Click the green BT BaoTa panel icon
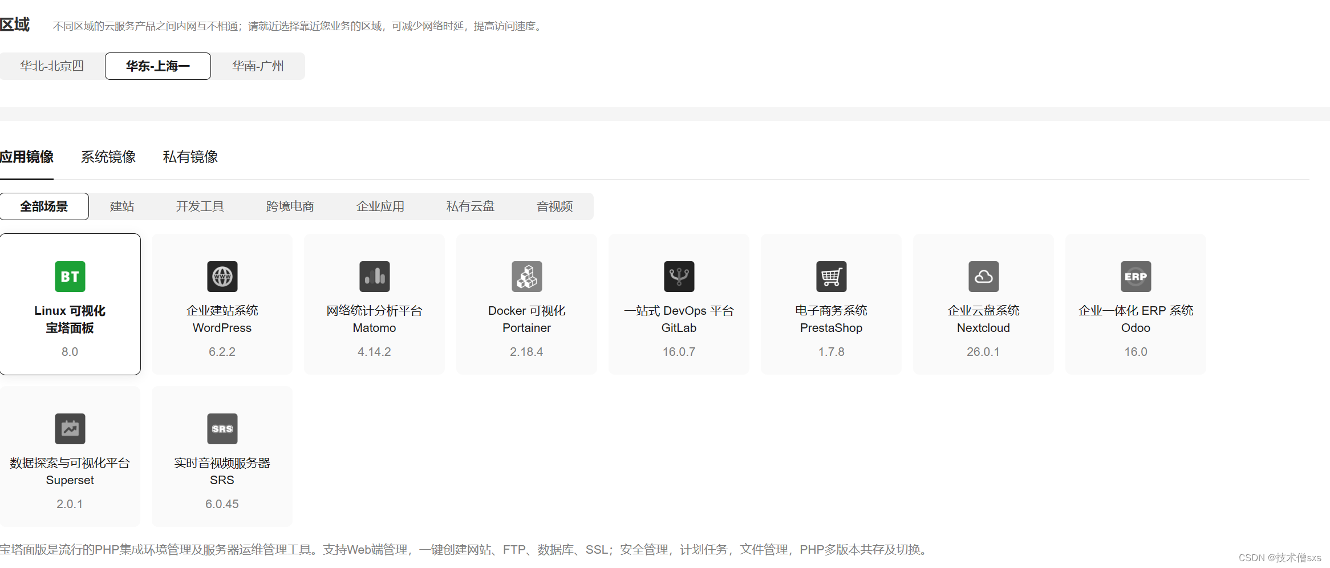This screenshot has height=568, width=1330. 70,277
